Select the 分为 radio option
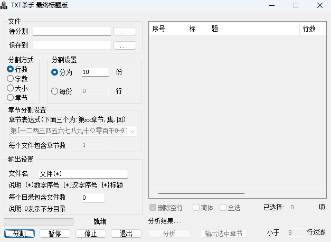 [x=55, y=72]
